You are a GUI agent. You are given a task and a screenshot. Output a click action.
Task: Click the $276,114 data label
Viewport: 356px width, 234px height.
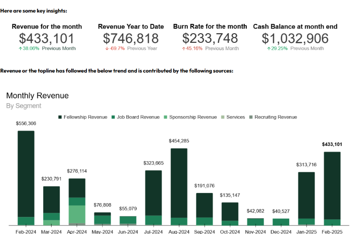point(77,171)
